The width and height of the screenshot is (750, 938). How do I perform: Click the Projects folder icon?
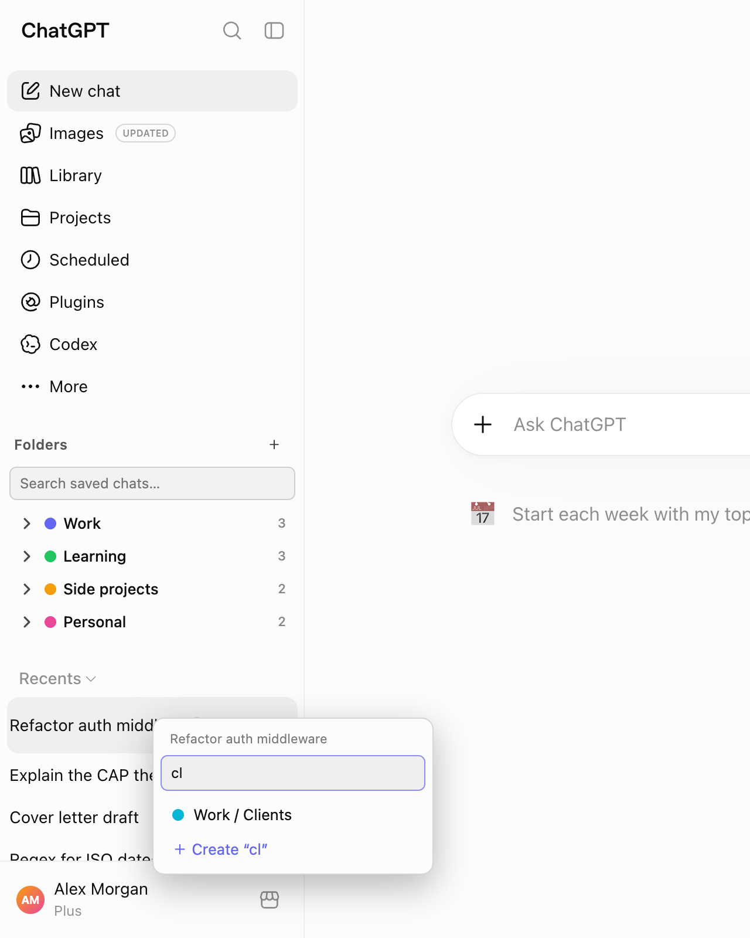pyautogui.click(x=30, y=217)
